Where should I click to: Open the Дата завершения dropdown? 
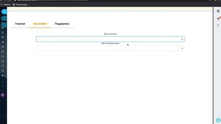pyautogui.click(x=110, y=48)
